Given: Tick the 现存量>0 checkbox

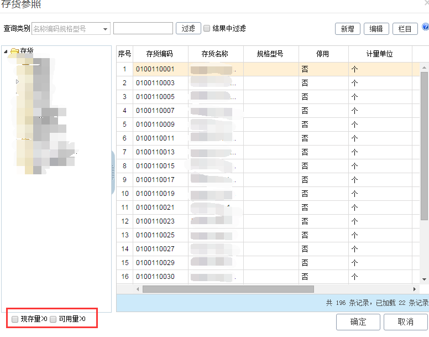Looking at the screenshot, I should [15, 319].
